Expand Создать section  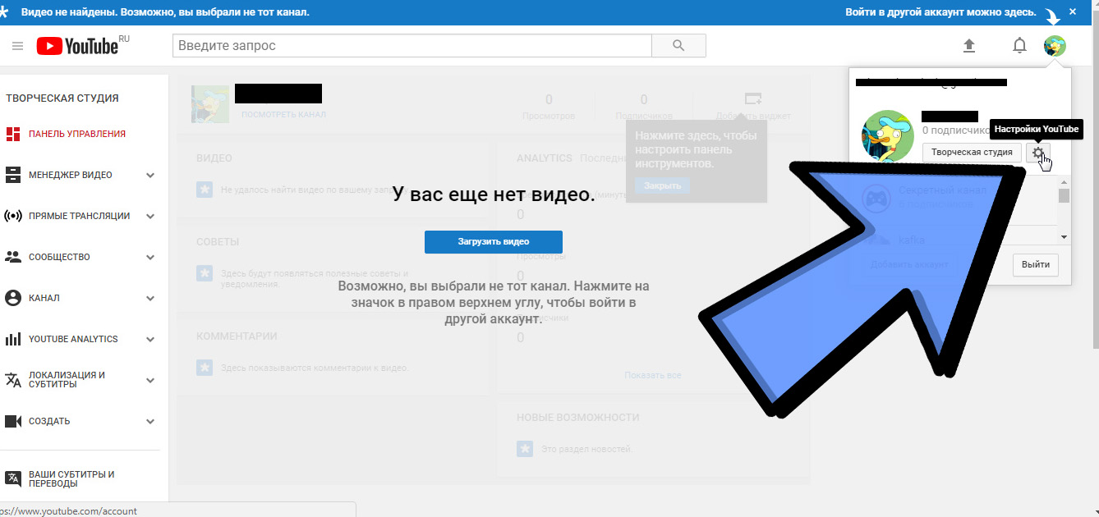tap(150, 421)
